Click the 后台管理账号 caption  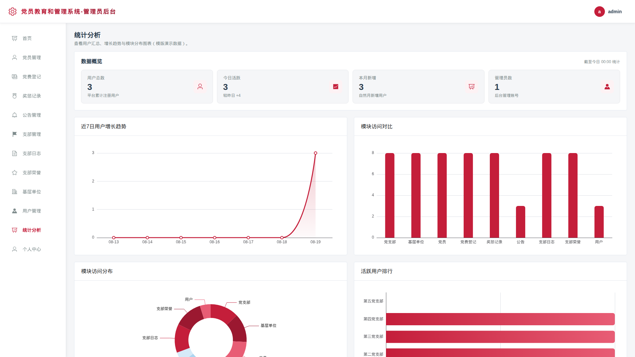tap(507, 96)
